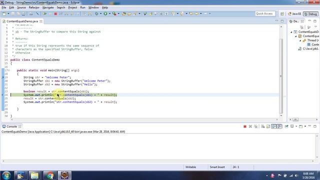
Task: Click 'Writable' in the status bar
Action: (x=190, y=167)
